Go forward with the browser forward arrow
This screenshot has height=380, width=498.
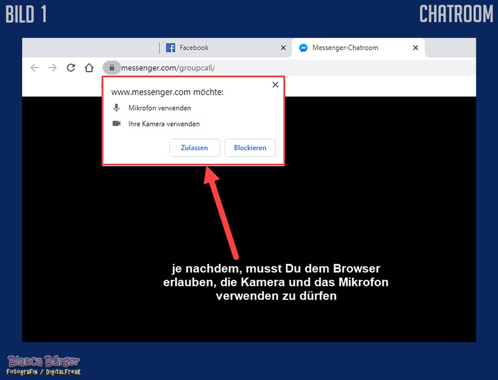(53, 68)
